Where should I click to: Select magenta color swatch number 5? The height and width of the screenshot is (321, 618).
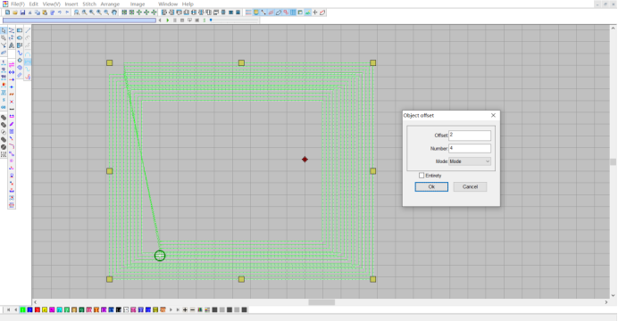[52, 310]
